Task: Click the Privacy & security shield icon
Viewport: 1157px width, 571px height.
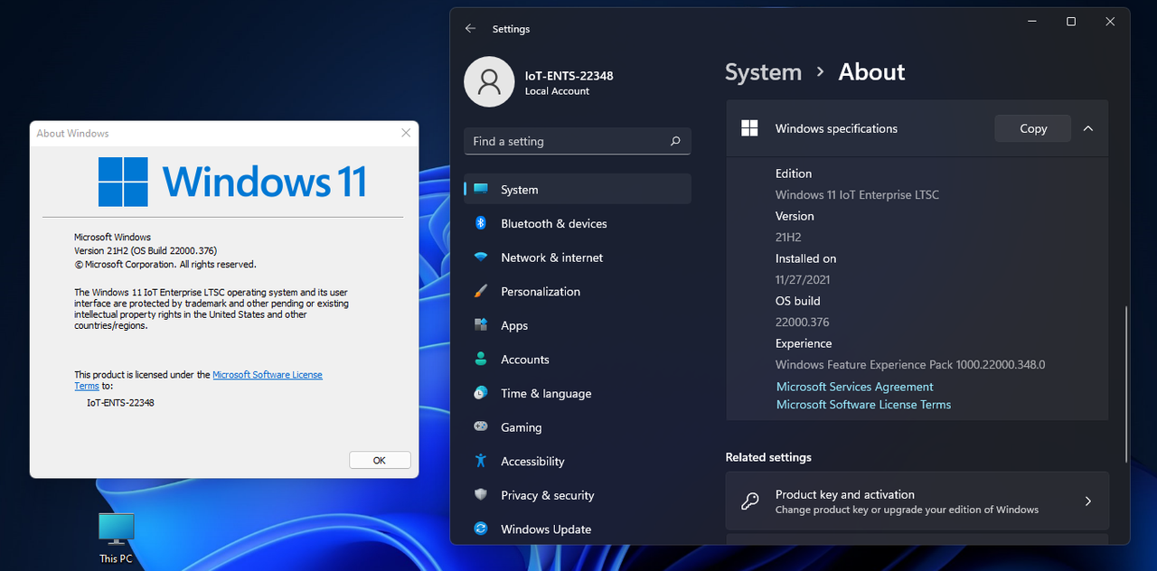Action: pyautogui.click(x=481, y=495)
